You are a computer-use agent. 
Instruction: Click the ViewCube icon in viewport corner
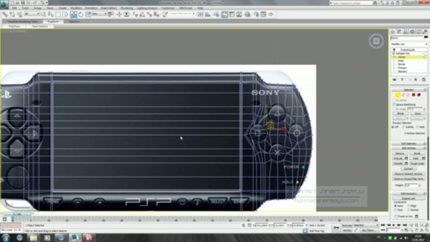376,41
